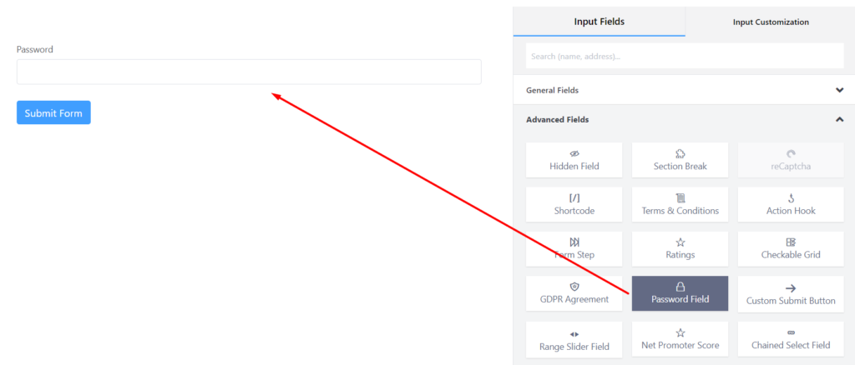Click the Submit Form button

(x=53, y=112)
